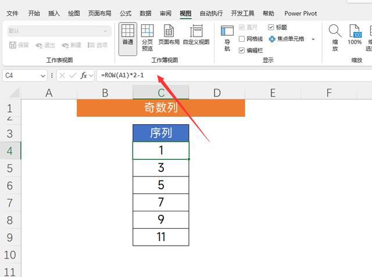The width and height of the screenshot is (372, 277).
Task: Toggle the Ruler (直尺) checkbox
Action: (242, 27)
